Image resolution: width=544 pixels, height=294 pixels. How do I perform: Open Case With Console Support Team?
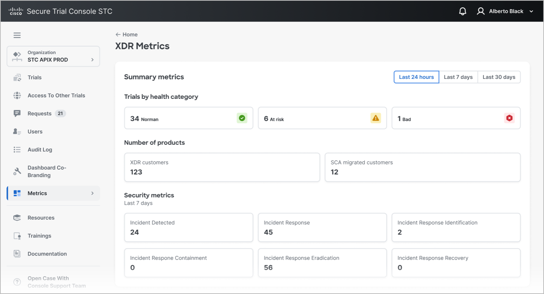[56, 282]
